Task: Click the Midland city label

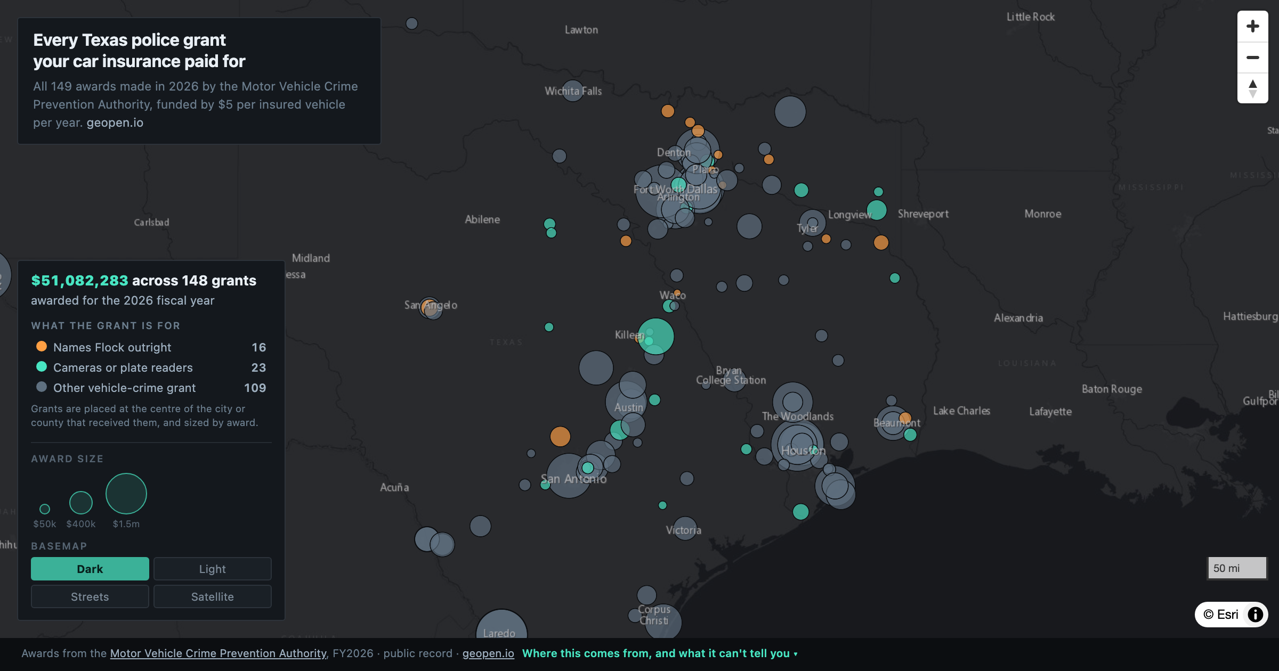Action: click(311, 258)
